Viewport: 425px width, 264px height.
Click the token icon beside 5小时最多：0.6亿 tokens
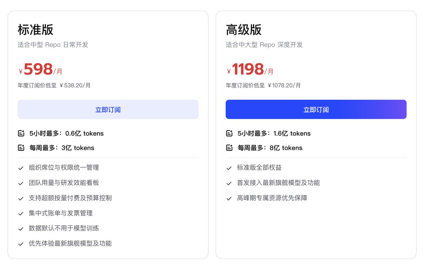21,133
